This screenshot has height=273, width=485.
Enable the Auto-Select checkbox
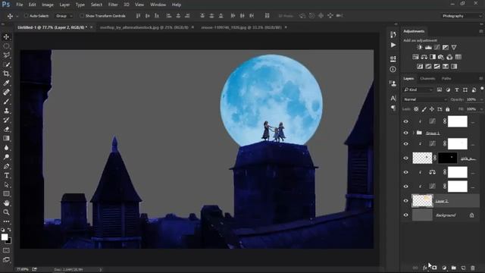(27, 16)
